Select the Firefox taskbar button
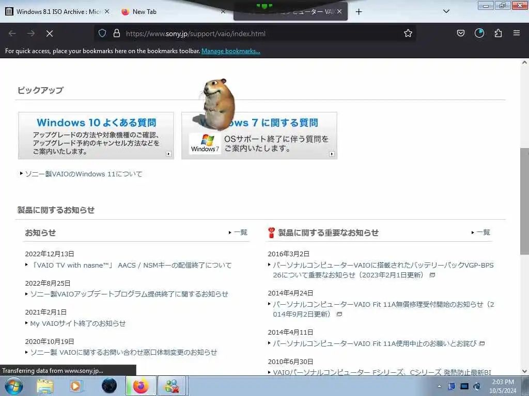This screenshot has width=529, height=396. pos(141,386)
